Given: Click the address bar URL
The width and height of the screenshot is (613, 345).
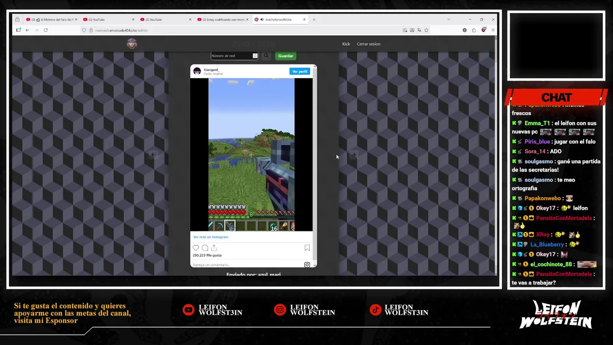Looking at the screenshot, I should pos(121,30).
